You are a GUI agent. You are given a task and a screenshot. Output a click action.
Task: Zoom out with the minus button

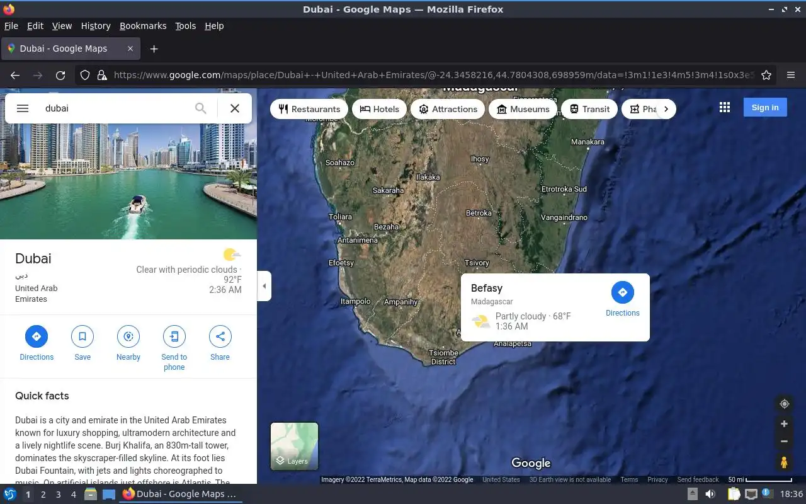784,442
